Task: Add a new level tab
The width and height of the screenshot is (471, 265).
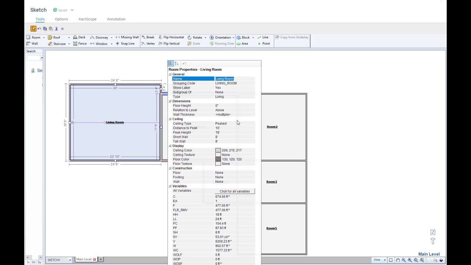Action: (101, 259)
